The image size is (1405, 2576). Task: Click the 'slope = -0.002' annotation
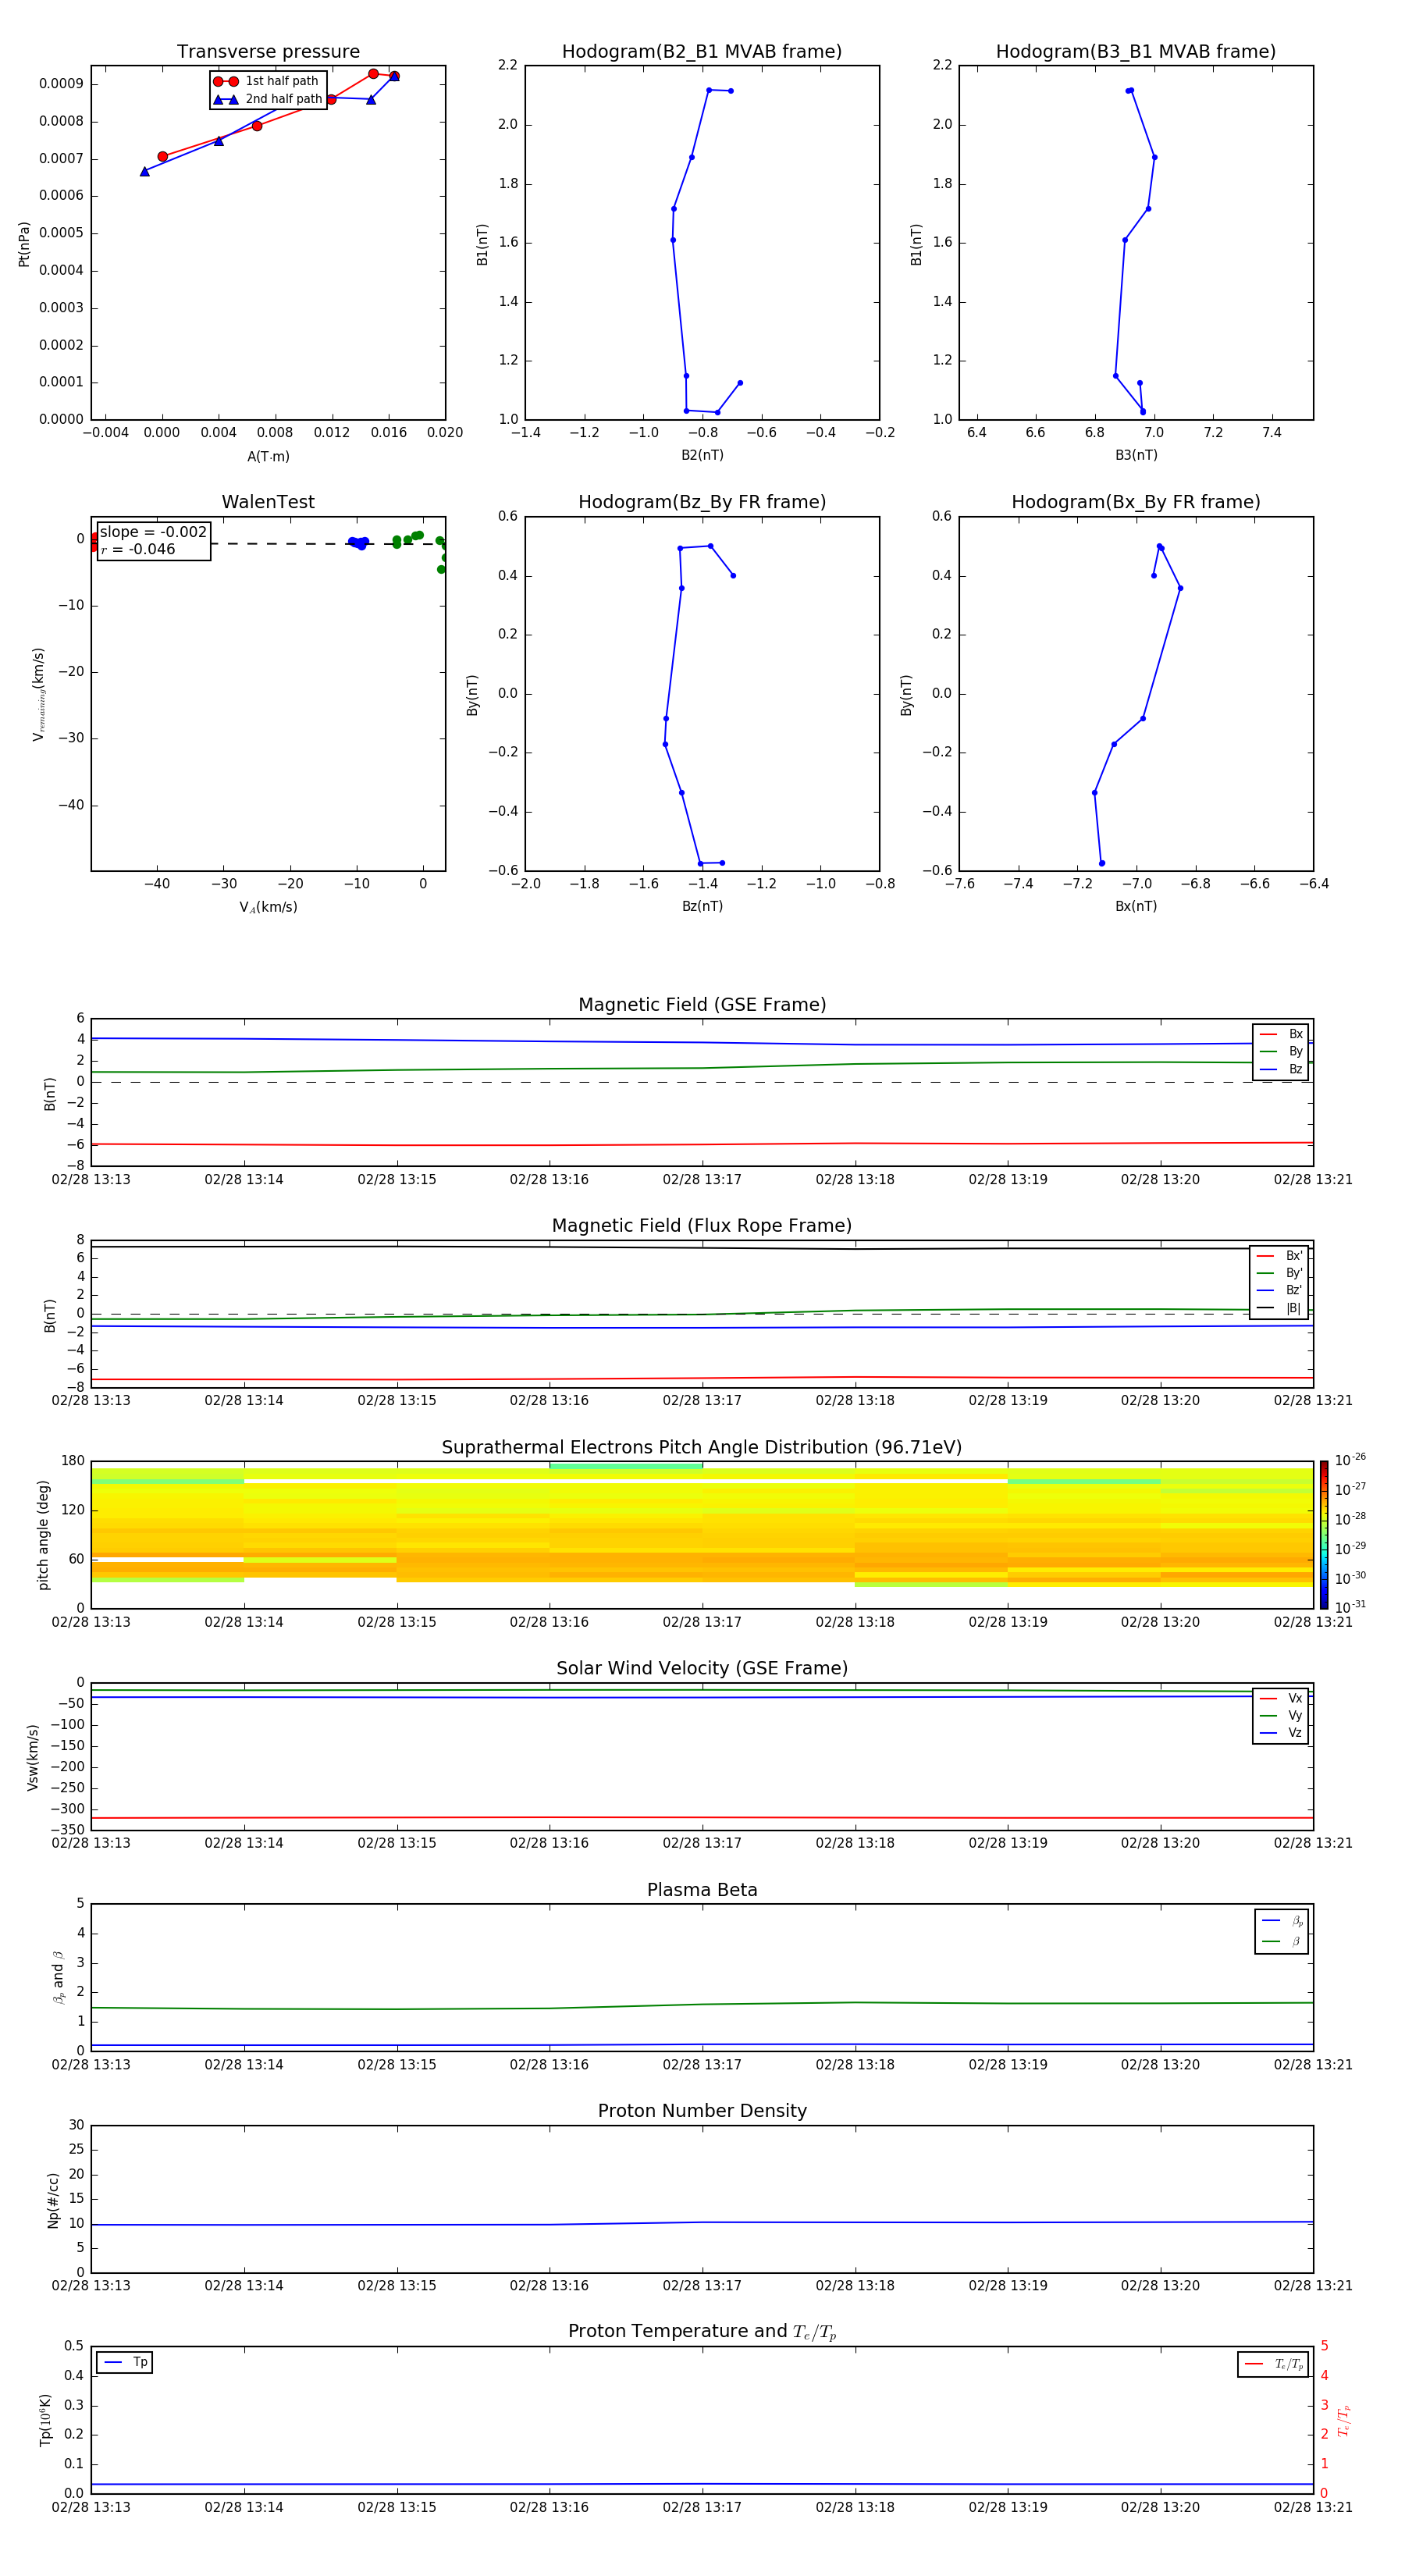click(x=153, y=532)
